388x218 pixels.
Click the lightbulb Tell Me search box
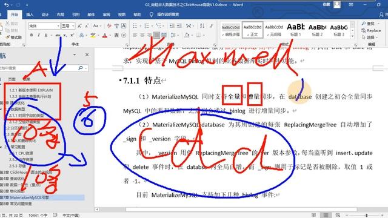point(164,15)
